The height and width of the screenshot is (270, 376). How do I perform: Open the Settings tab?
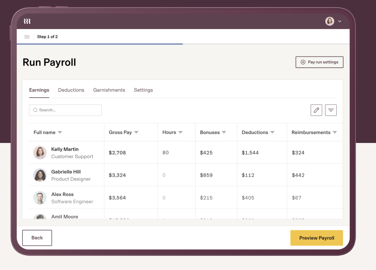tap(144, 90)
